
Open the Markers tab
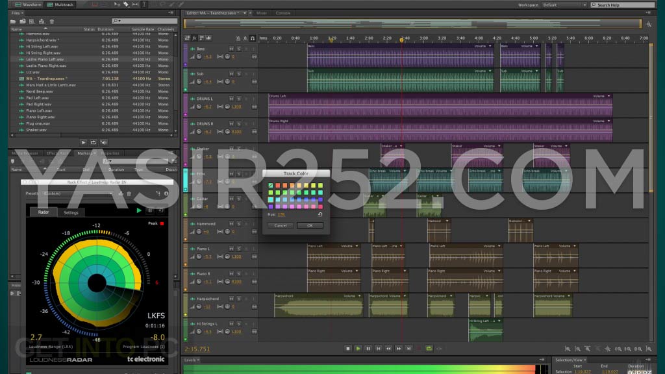point(84,153)
